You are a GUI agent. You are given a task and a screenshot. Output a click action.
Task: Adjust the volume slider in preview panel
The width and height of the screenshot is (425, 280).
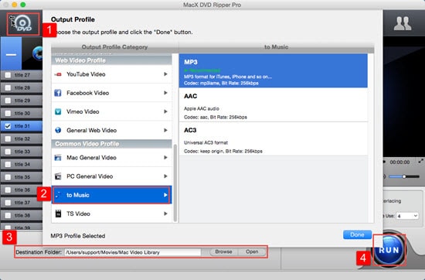tap(404, 176)
